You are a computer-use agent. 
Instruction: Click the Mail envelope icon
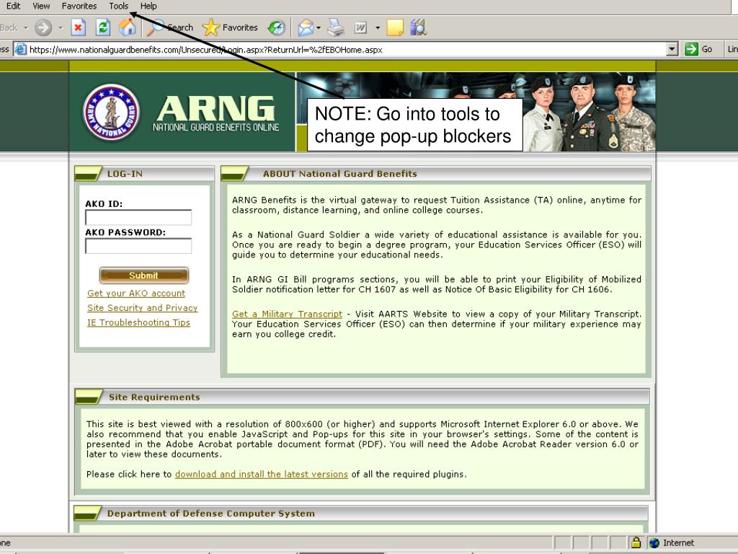point(306,27)
